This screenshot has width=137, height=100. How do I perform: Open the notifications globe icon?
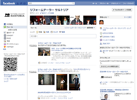(24, 4)
